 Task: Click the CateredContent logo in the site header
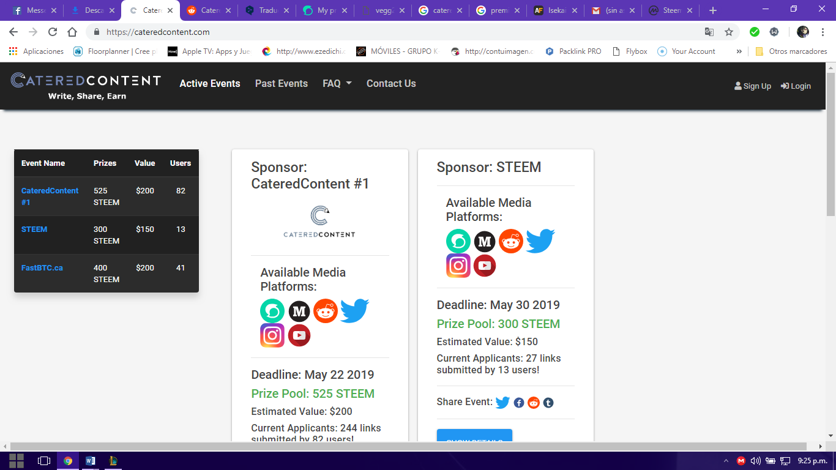(86, 86)
